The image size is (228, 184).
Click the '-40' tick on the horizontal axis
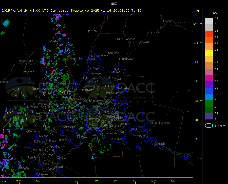pos(18,180)
